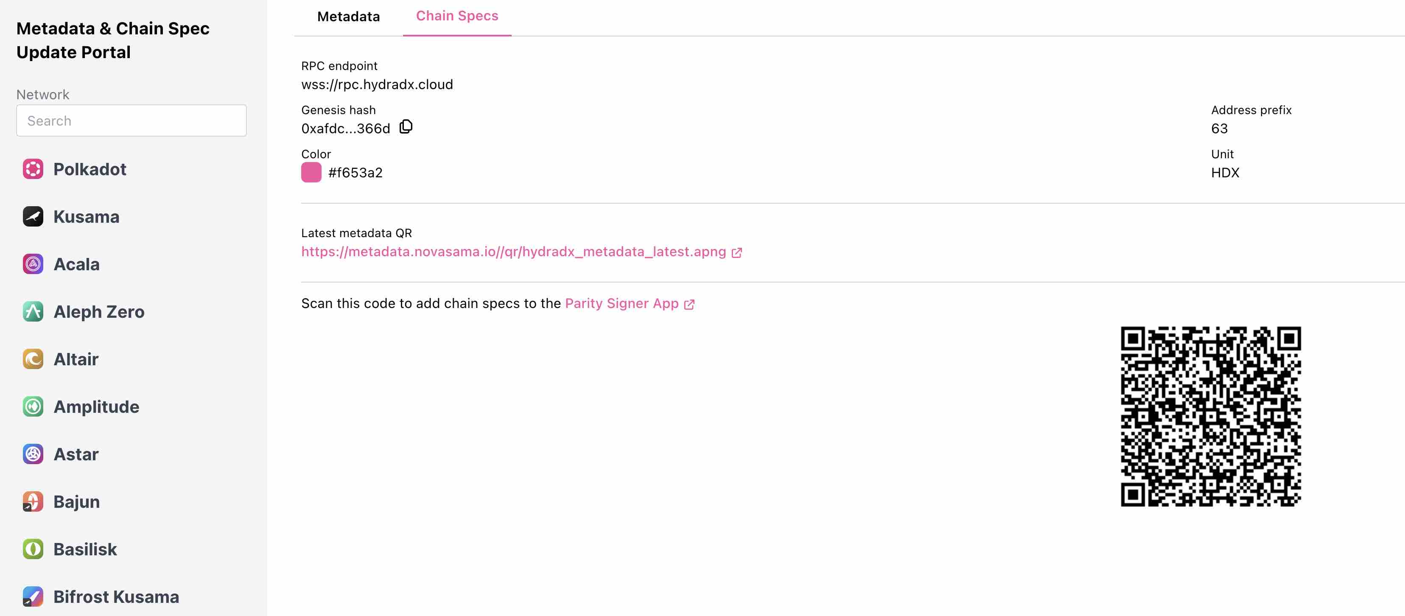Click the Metadata & Chain Spec Update Portal title

point(113,40)
